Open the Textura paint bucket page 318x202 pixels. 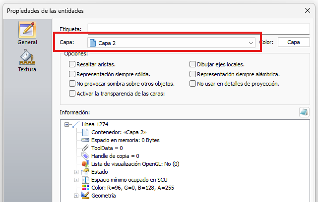(27, 57)
